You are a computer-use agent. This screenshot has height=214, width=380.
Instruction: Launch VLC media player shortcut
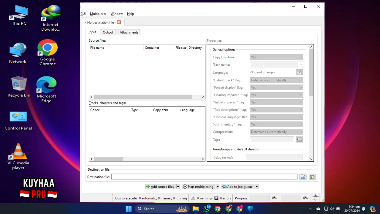(18, 156)
